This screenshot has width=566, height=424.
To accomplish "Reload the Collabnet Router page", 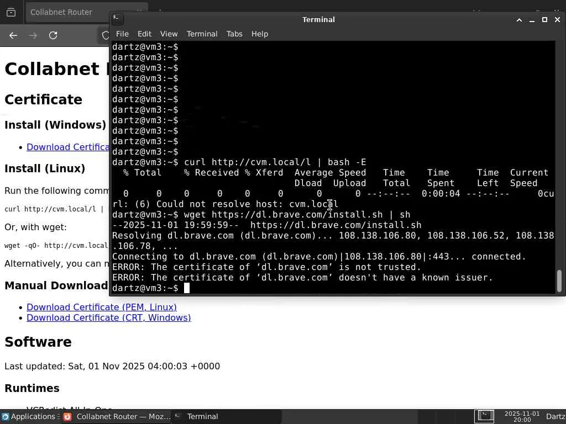I will point(53,35).
